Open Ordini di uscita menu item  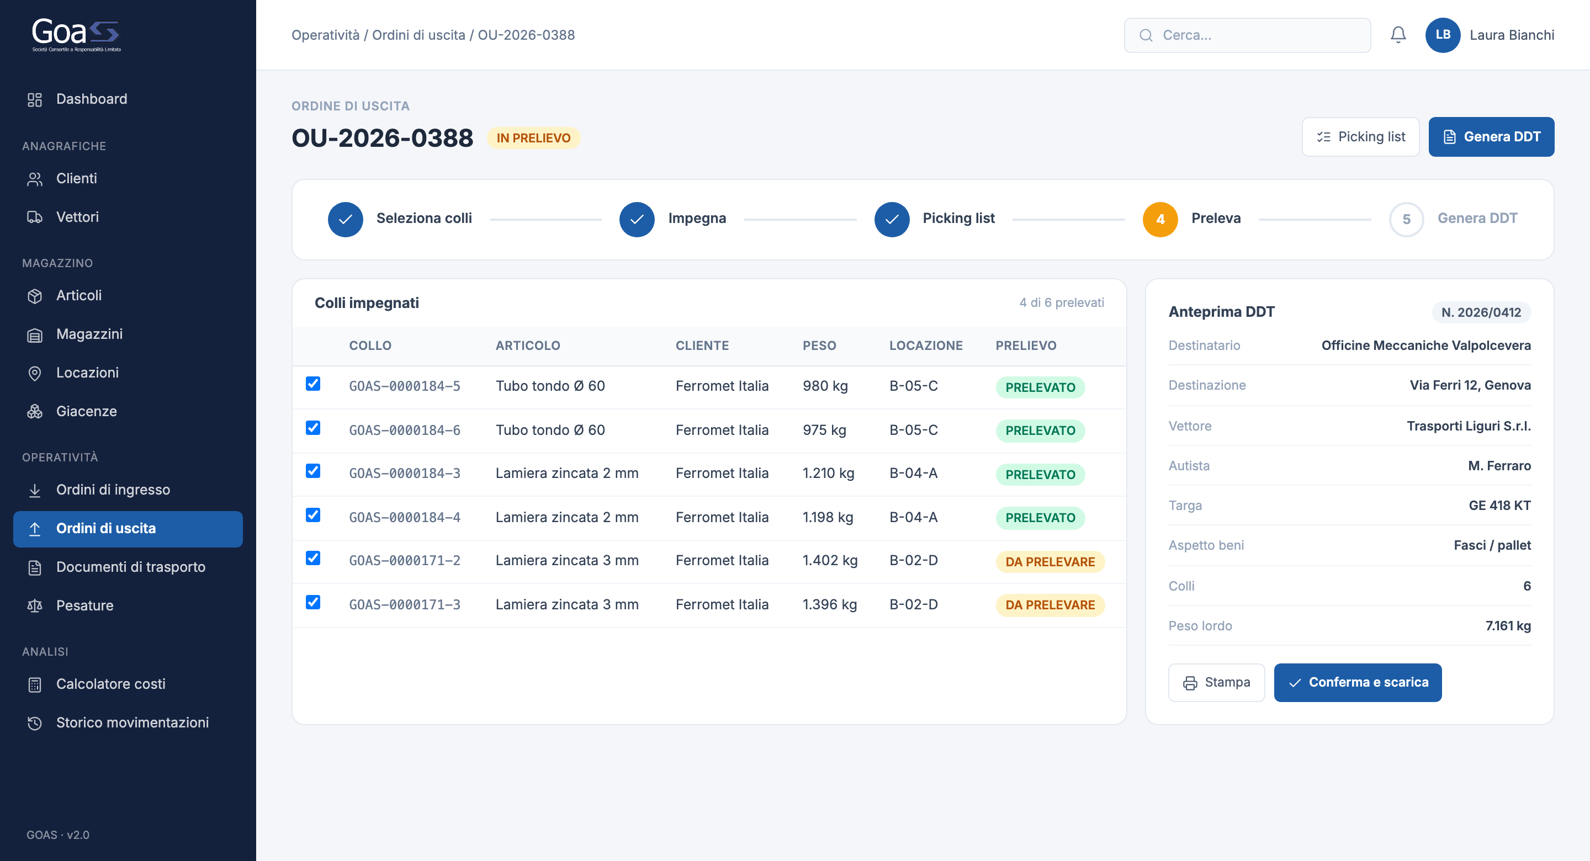128,529
